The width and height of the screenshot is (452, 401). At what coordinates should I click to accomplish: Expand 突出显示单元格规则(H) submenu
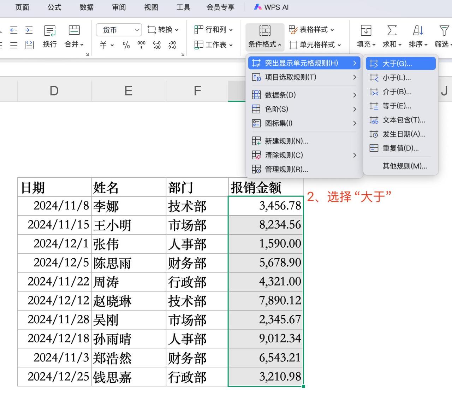304,63
